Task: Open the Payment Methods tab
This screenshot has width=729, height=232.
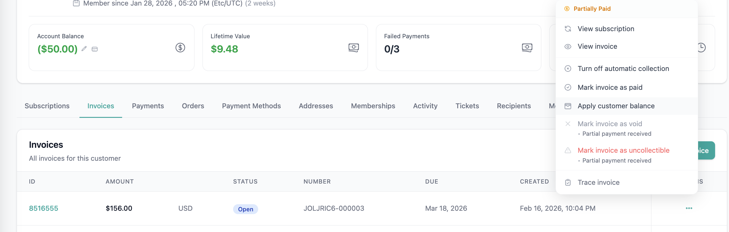Action: [251, 106]
